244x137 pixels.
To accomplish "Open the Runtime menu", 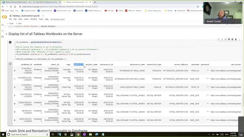I will click(x=34, y=19).
